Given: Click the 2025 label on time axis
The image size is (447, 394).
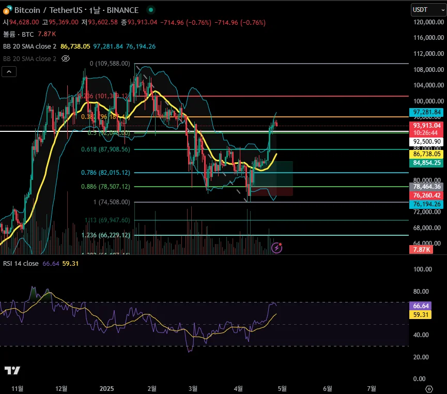Looking at the screenshot, I should pyautogui.click(x=106, y=389).
